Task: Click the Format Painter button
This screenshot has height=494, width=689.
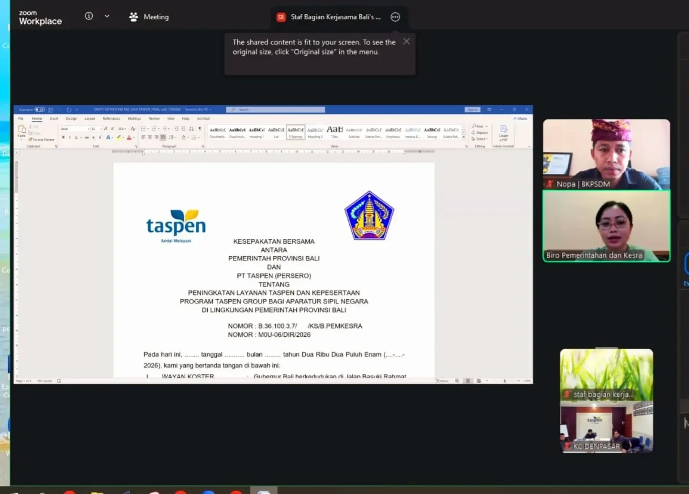Action: 41,140
